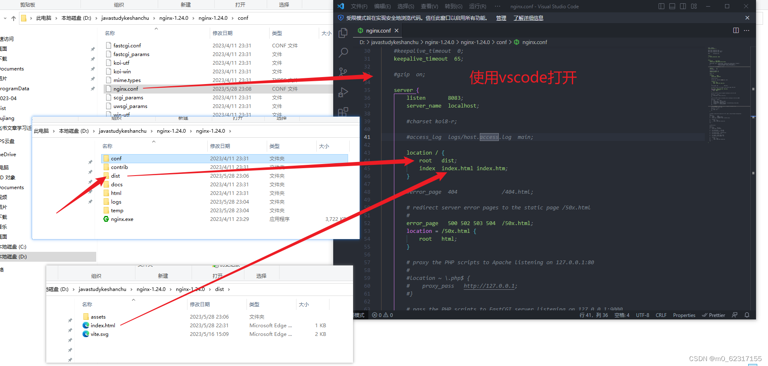
Task: Toggle the bottom panel in VS Code
Action: click(672, 6)
